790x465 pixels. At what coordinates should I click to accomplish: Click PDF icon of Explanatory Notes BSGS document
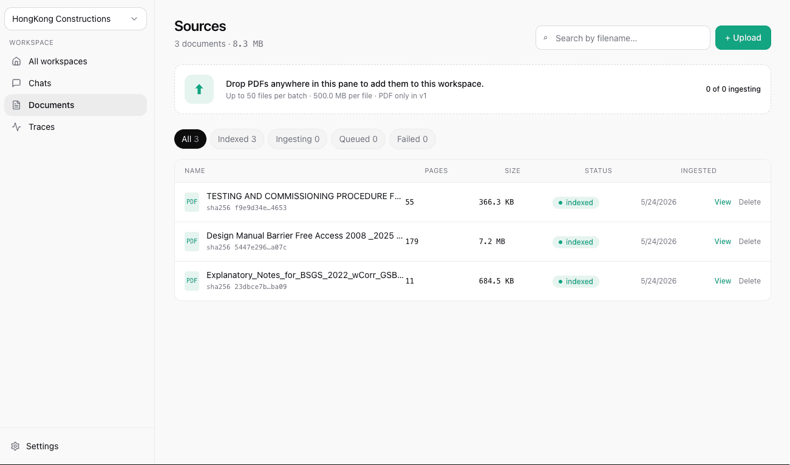point(192,281)
